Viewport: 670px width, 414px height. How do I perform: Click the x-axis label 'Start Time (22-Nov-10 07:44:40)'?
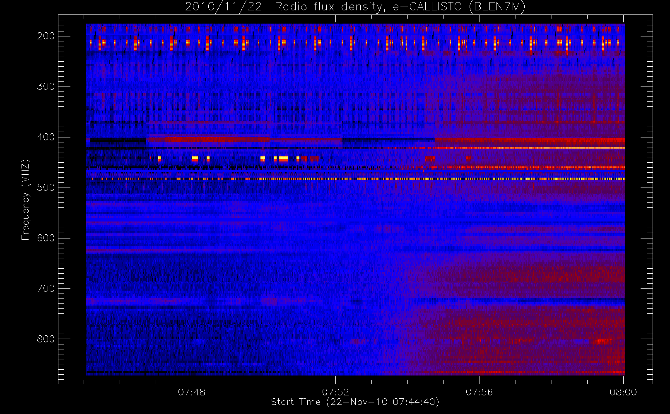pyautogui.click(x=355, y=402)
